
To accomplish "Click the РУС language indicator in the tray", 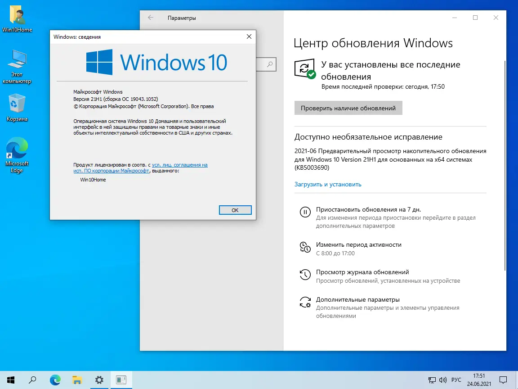I will 457,380.
